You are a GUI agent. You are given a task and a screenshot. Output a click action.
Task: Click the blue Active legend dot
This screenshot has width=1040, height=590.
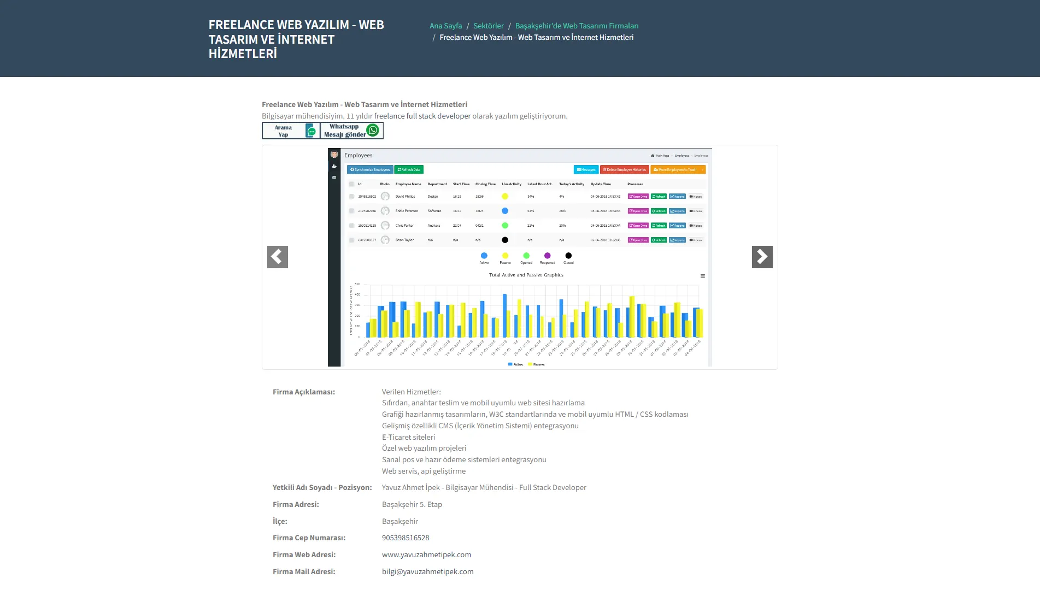[484, 256]
